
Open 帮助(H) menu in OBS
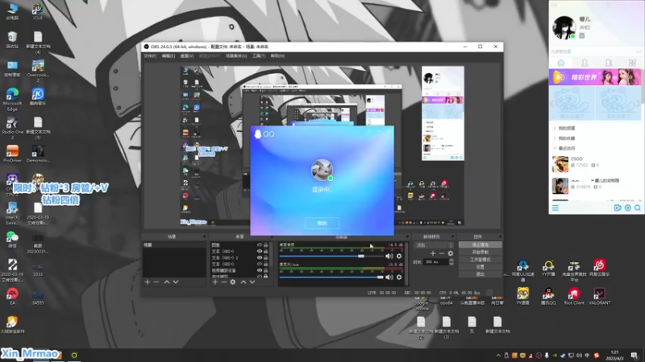point(277,56)
